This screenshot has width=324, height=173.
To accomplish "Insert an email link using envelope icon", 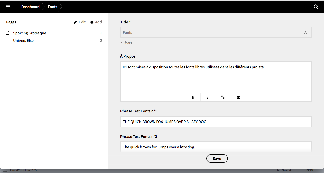I will click(x=238, y=97).
